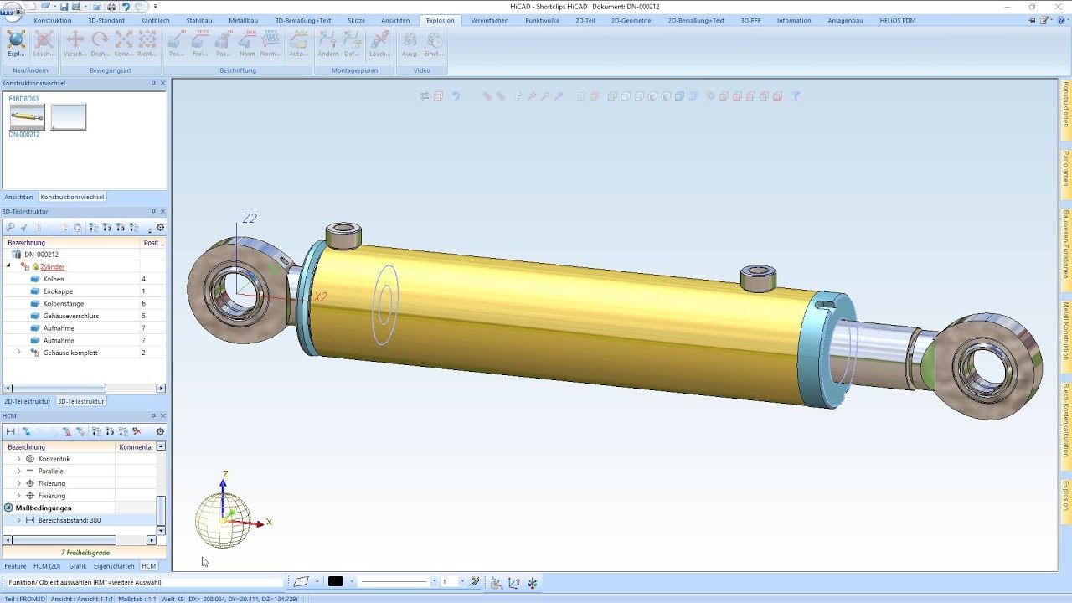Select the Kolbenstange part in tree
Viewport: 1072px width, 603px height.
coord(64,303)
